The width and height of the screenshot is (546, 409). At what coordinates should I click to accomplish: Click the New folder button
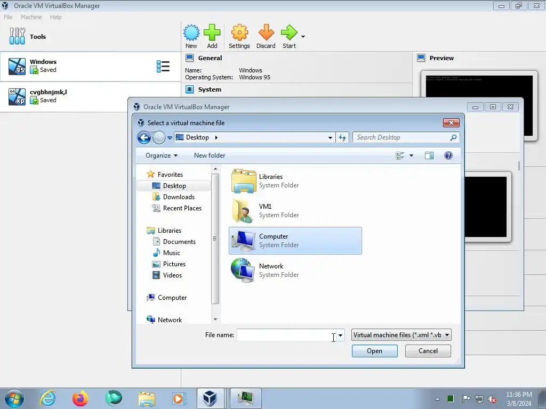(x=209, y=156)
